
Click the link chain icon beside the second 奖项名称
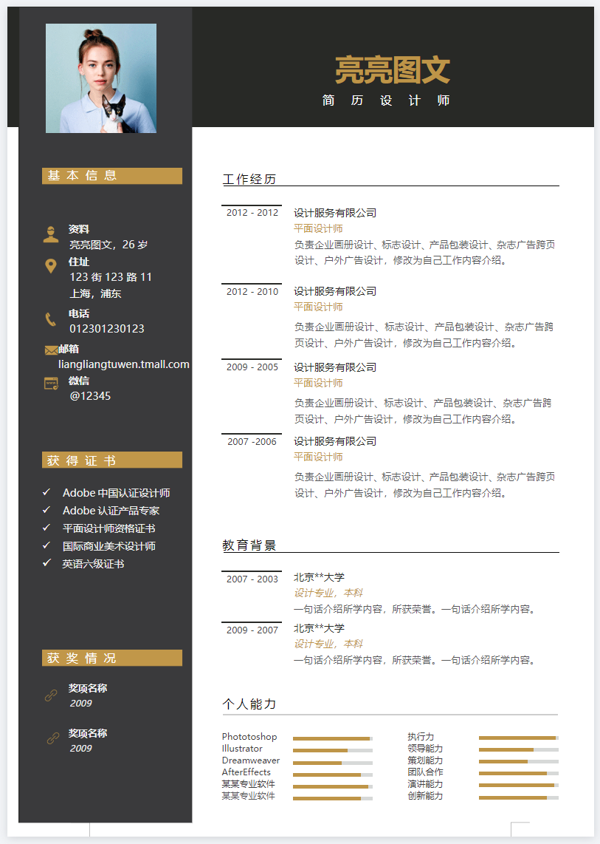click(x=52, y=738)
